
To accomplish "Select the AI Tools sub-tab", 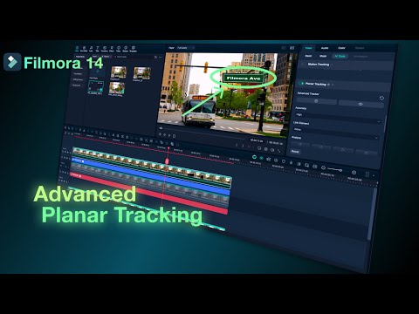I will [x=340, y=56].
